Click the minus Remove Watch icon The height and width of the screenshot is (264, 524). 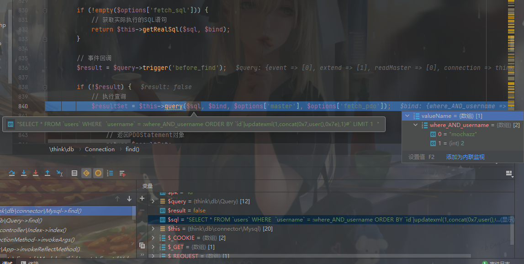[142, 211]
